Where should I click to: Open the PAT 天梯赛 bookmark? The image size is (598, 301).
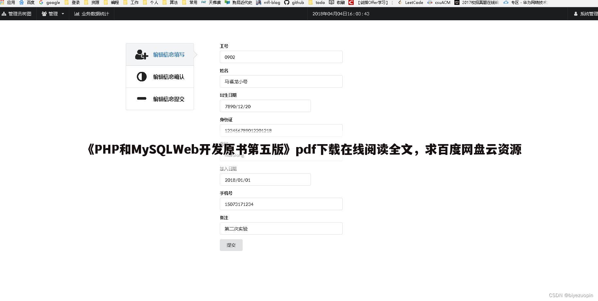click(x=211, y=3)
